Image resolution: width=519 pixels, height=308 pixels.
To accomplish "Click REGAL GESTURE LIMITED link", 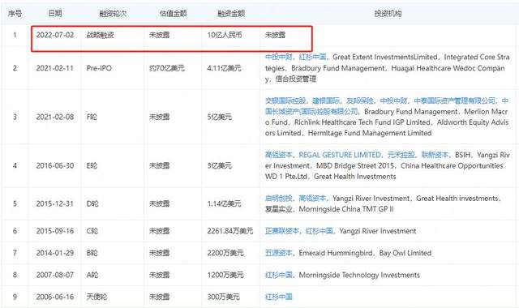I will tap(340, 155).
